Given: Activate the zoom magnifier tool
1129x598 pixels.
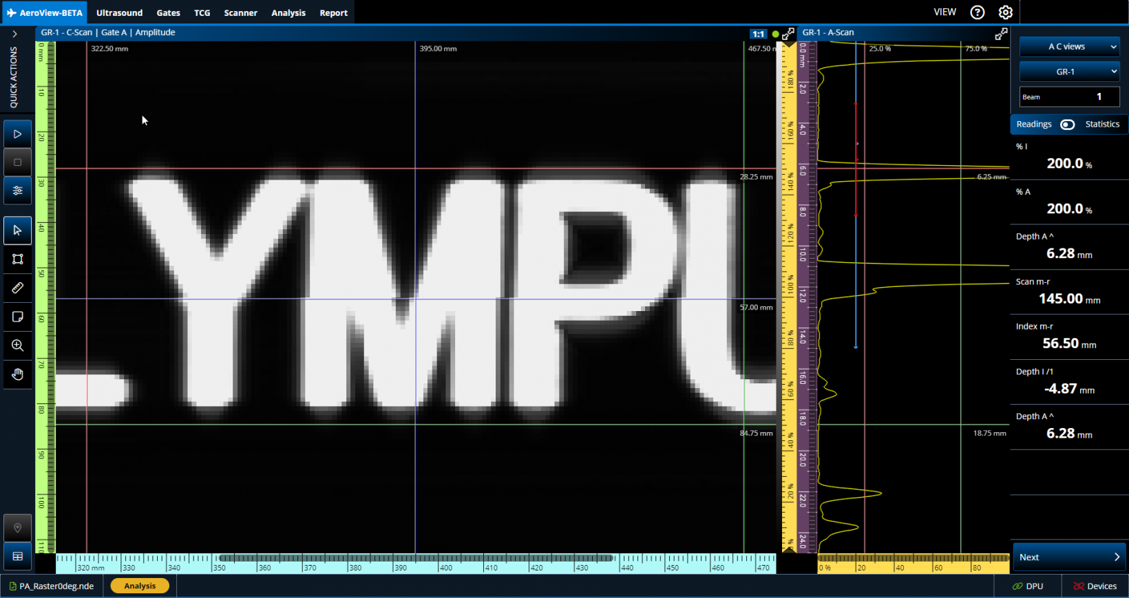Looking at the screenshot, I should click(18, 345).
